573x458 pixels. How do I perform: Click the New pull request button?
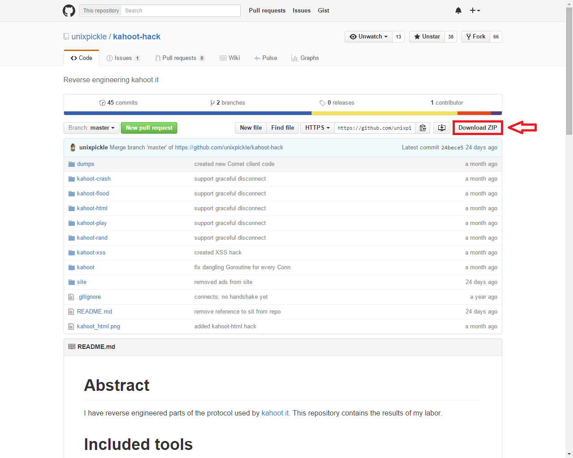click(149, 128)
